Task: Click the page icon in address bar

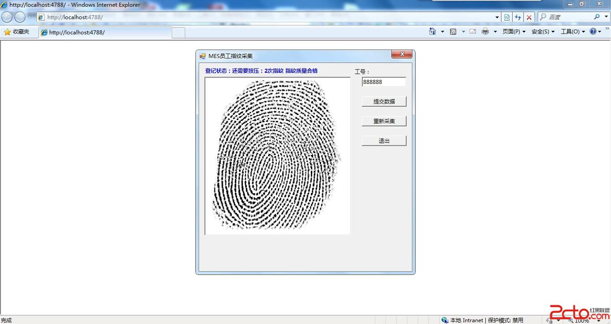Action: click(x=41, y=17)
